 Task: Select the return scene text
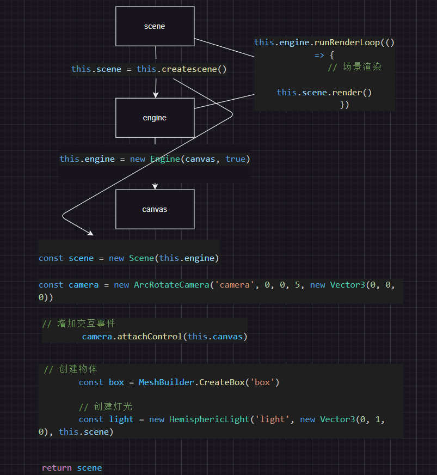[72, 468]
